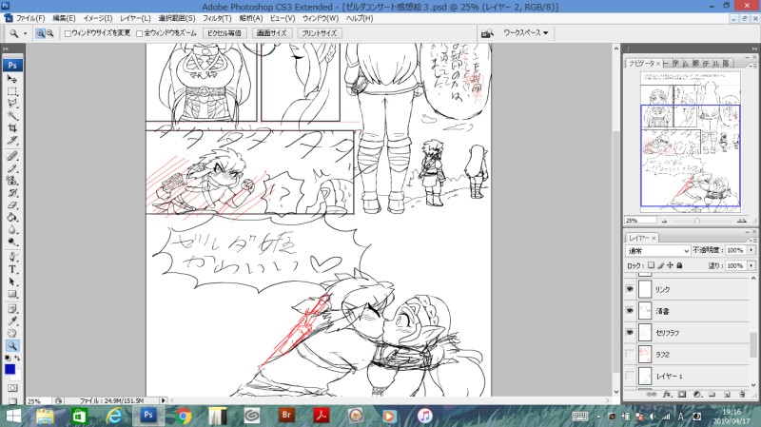Select the Polygonal Lasso tool

pyautogui.click(x=12, y=104)
